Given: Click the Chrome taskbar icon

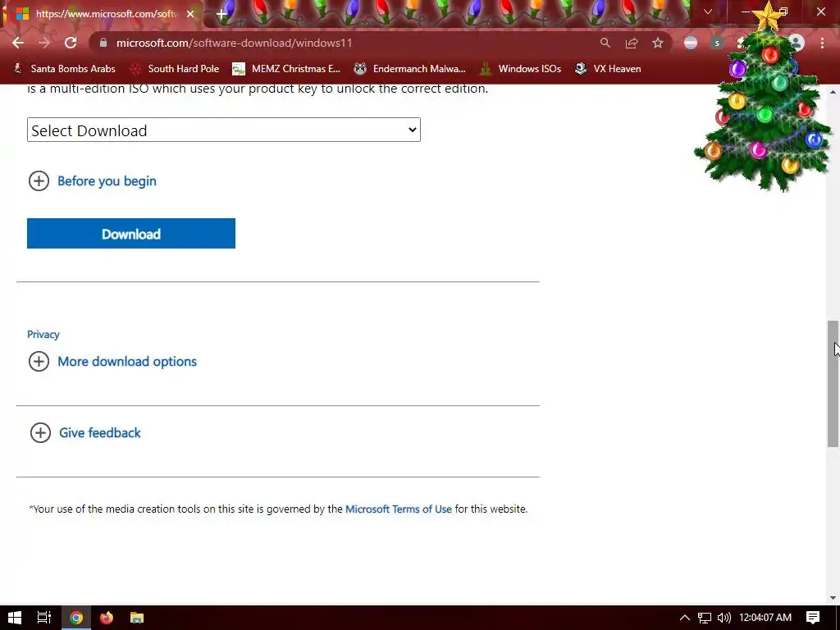Looking at the screenshot, I should pyautogui.click(x=76, y=618).
